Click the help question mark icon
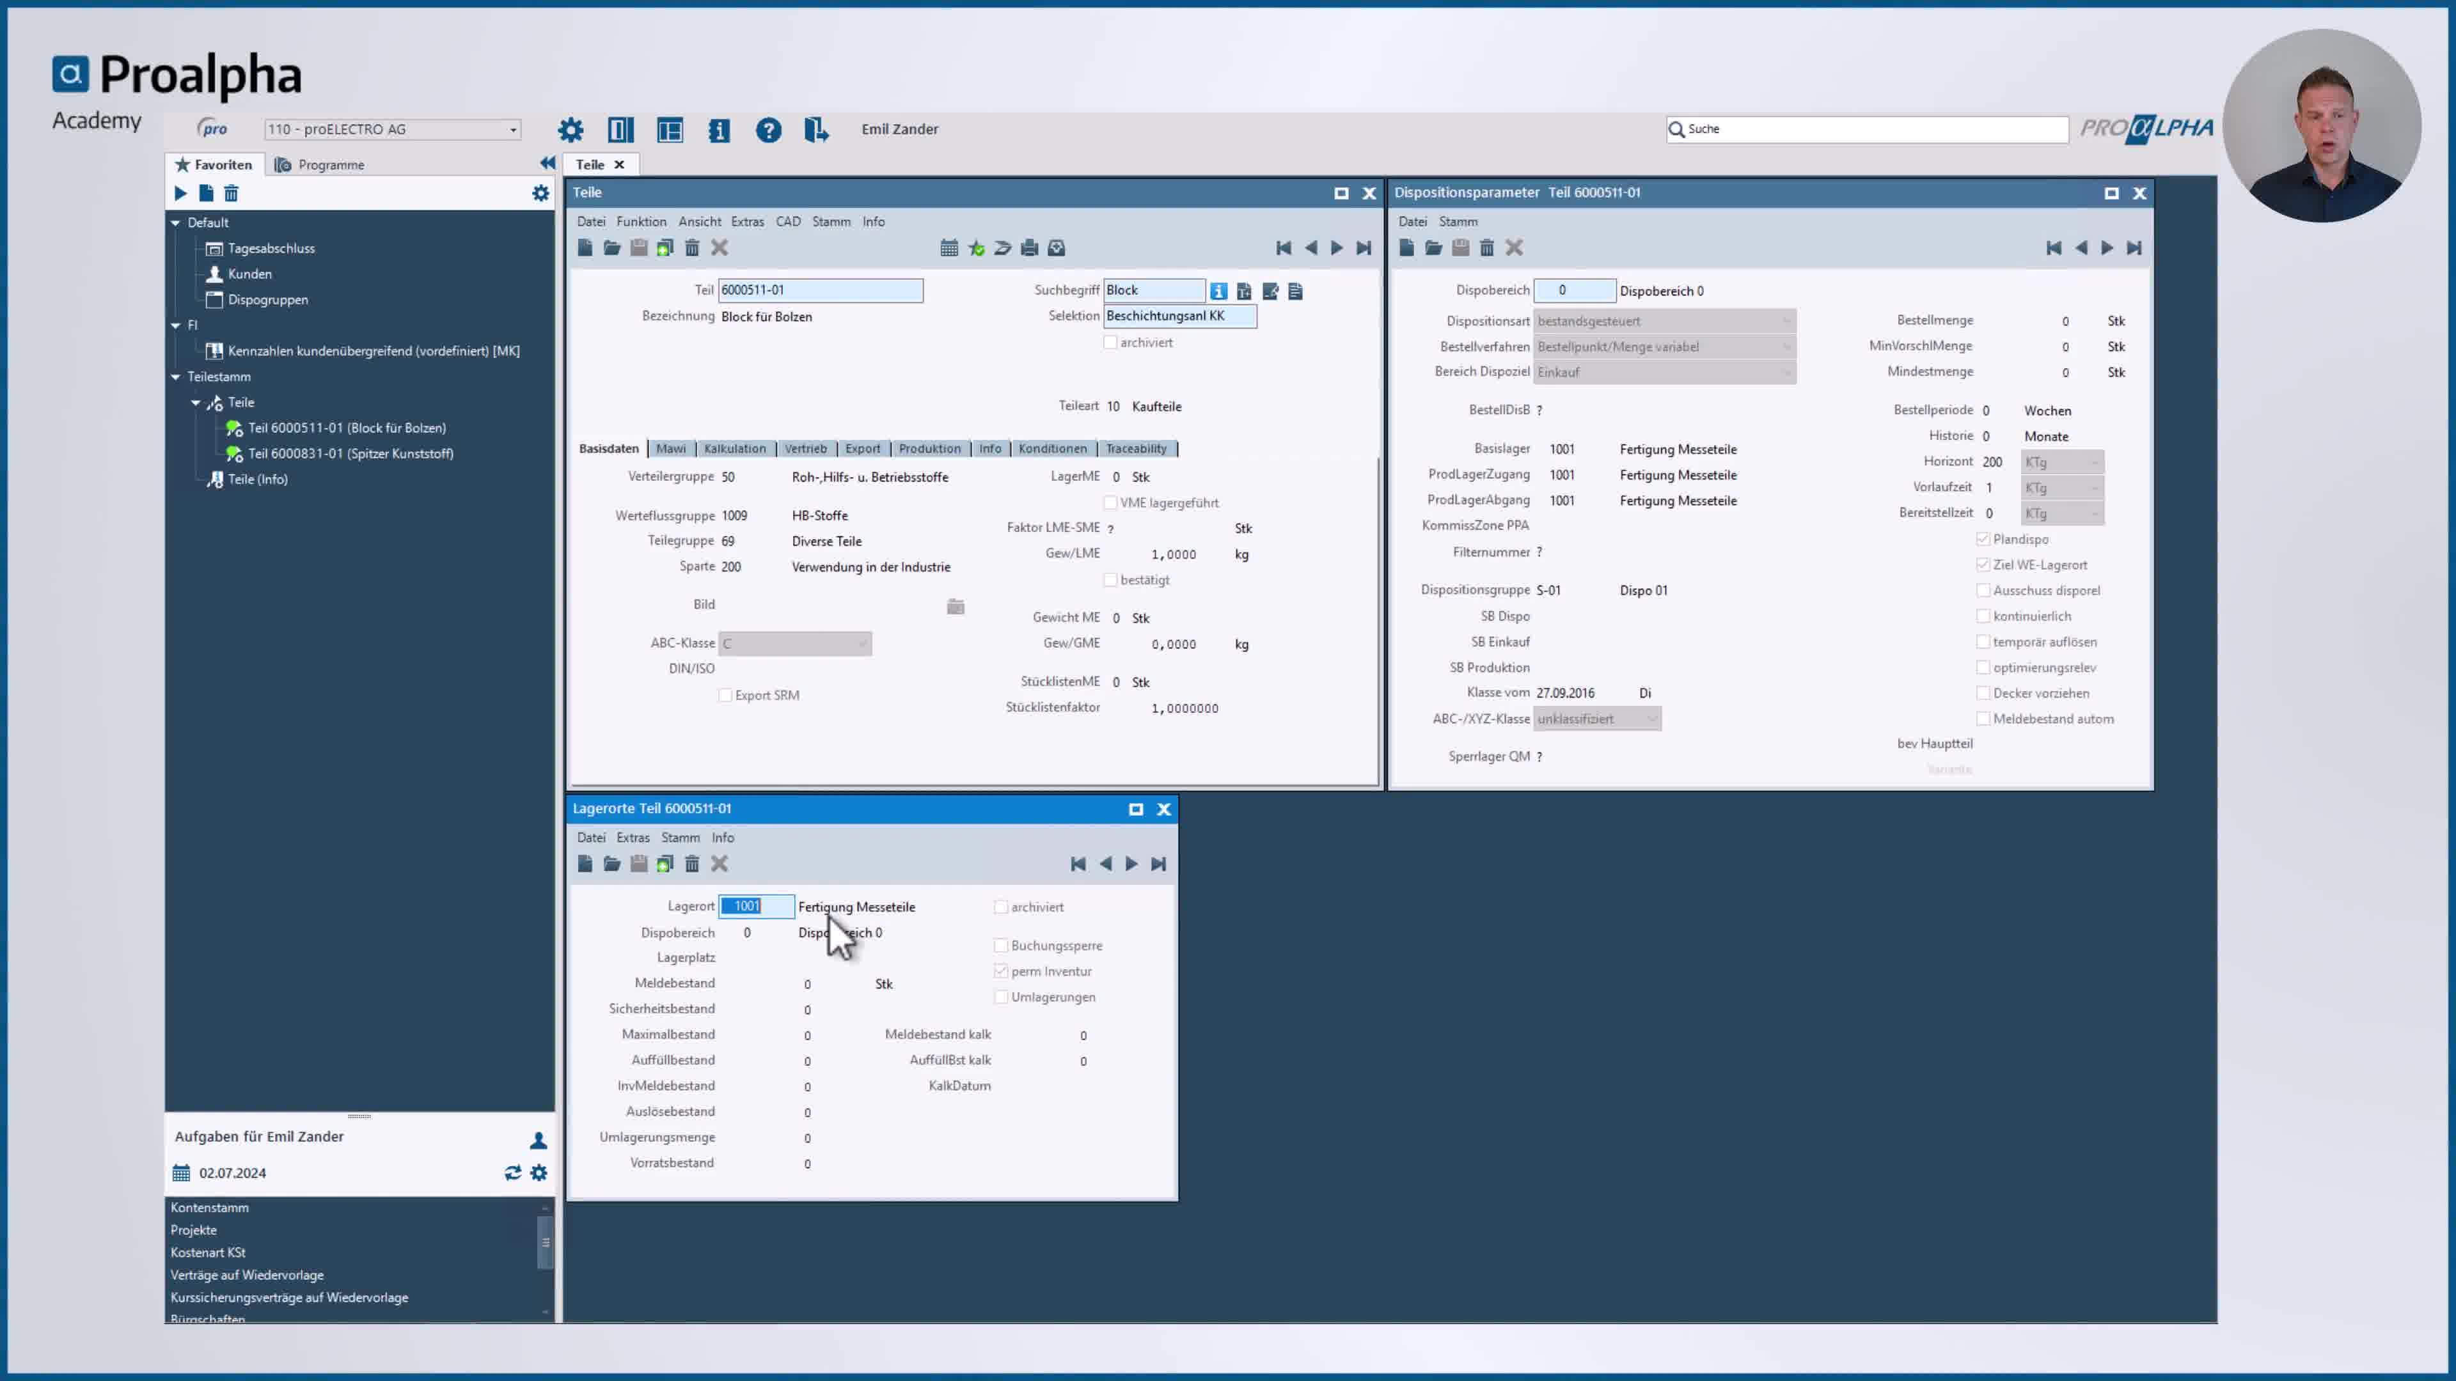 tap(768, 130)
